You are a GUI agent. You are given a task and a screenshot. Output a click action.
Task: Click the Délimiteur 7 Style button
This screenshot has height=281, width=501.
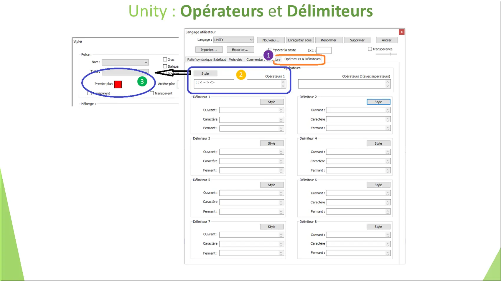(272, 227)
